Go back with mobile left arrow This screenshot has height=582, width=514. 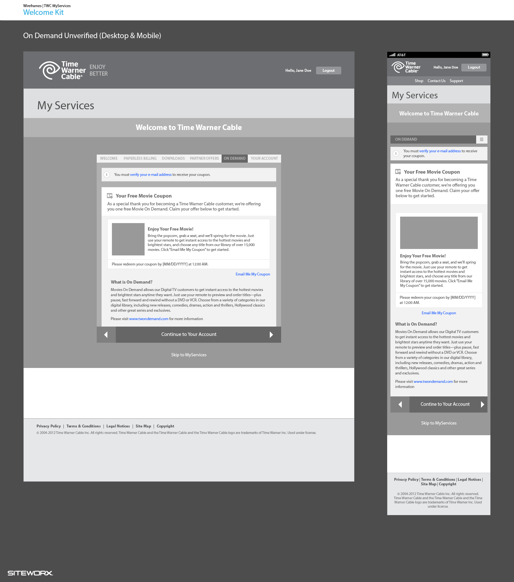pyautogui.click(x=400, y=404)
